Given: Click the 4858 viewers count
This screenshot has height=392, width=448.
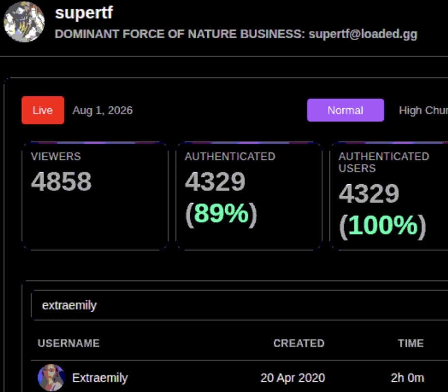Looking at the screenshot, I should 61,181.
